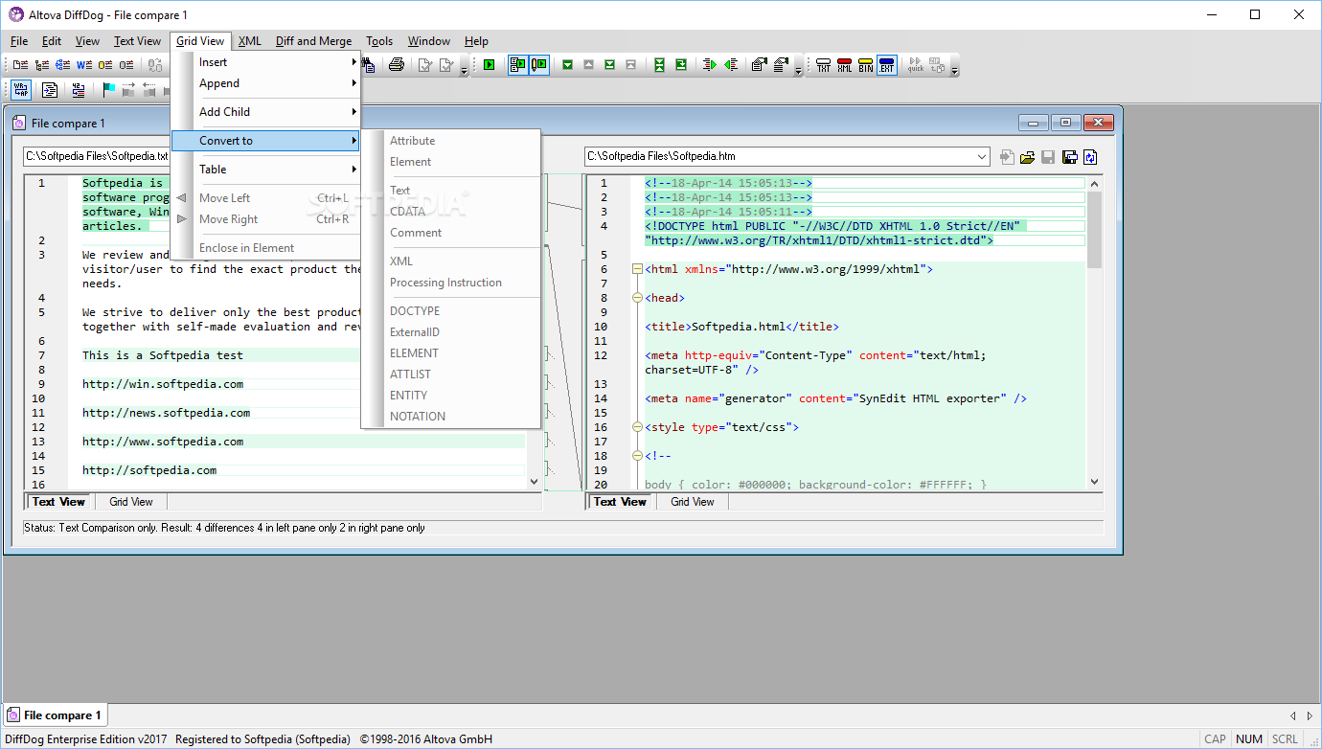Click the green Start Comparison icon
Screen dimensions: 1322x749
(x=489, y=65)
